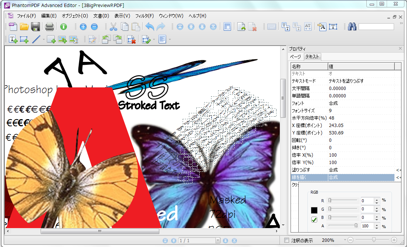Print the document
Image resolution: width=407 pixels, height=247 pixels.
pyautogui.click(x=50, y=27)
